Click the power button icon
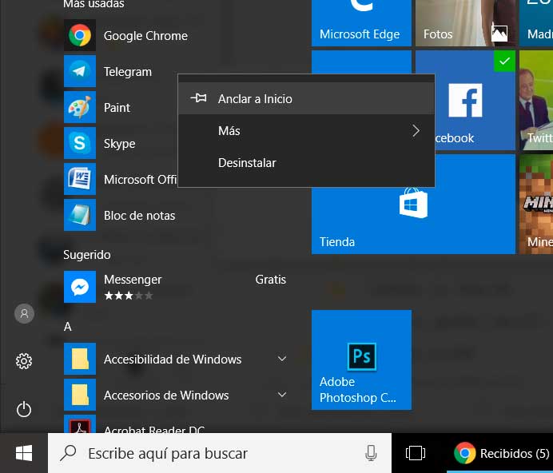 [24, 409]
